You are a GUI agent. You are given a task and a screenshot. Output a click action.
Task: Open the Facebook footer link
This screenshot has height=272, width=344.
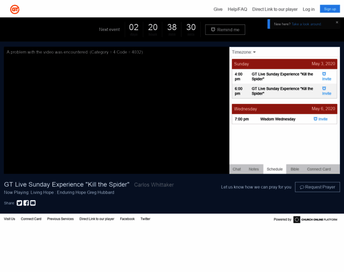(x=127, y=219)
